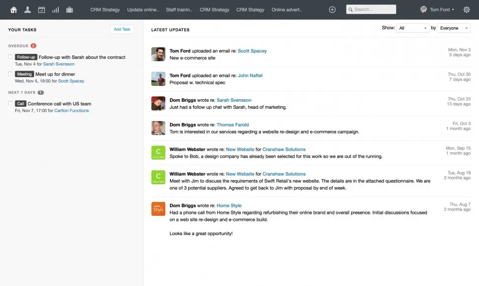The image size is (479, 286).
Task: Open the Show All filter dropdown
Action: 413,28
